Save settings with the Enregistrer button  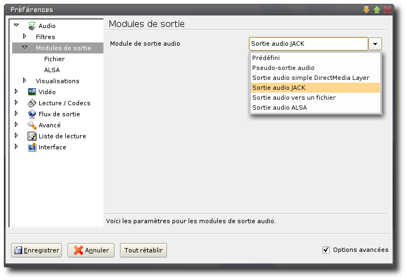click(36, 250)
